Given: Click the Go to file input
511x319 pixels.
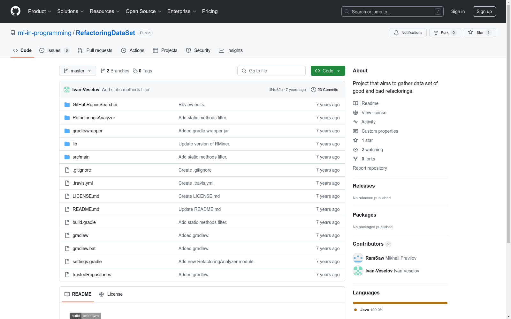Looking at the screenshot, I should coord(271,71).
